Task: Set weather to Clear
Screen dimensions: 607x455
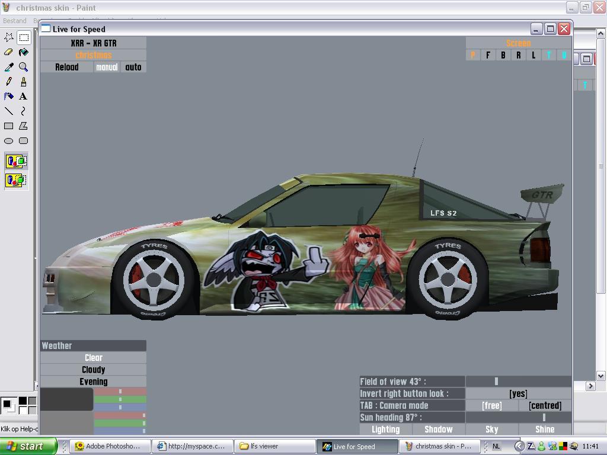Action: pos(93,357)
